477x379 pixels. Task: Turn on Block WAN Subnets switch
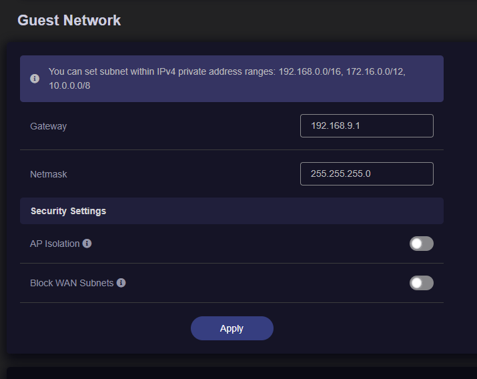coord(422,283)
